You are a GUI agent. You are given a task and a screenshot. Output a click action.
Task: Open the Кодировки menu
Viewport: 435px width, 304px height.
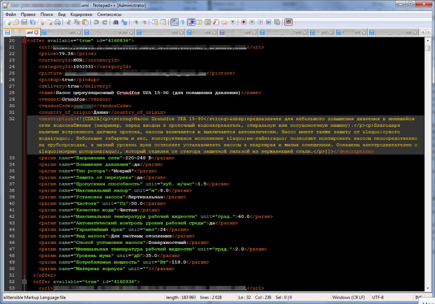pos(81,14)
